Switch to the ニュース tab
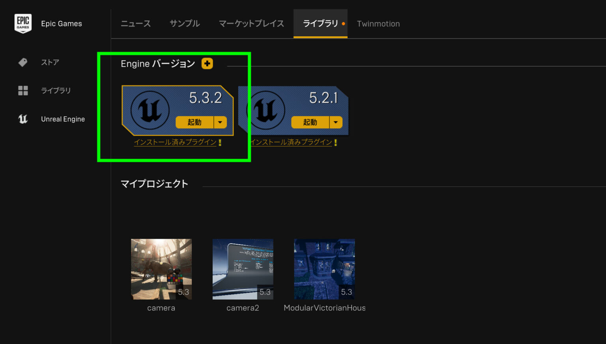Screen dimensions: 606x344 (x=135, y=24)
